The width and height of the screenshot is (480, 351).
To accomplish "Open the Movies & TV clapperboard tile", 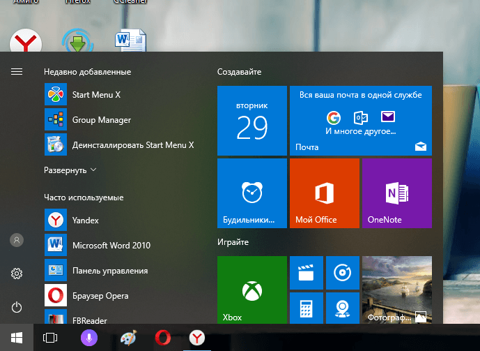I will tap(305, 272).
